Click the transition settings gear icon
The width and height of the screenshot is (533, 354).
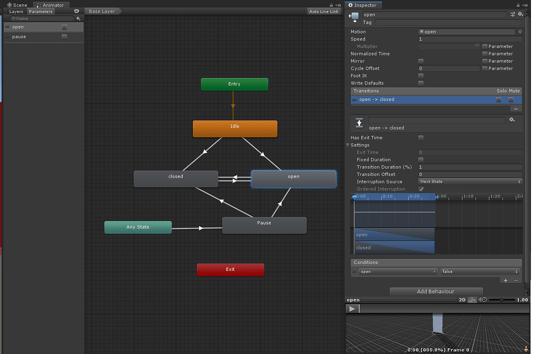512,120
